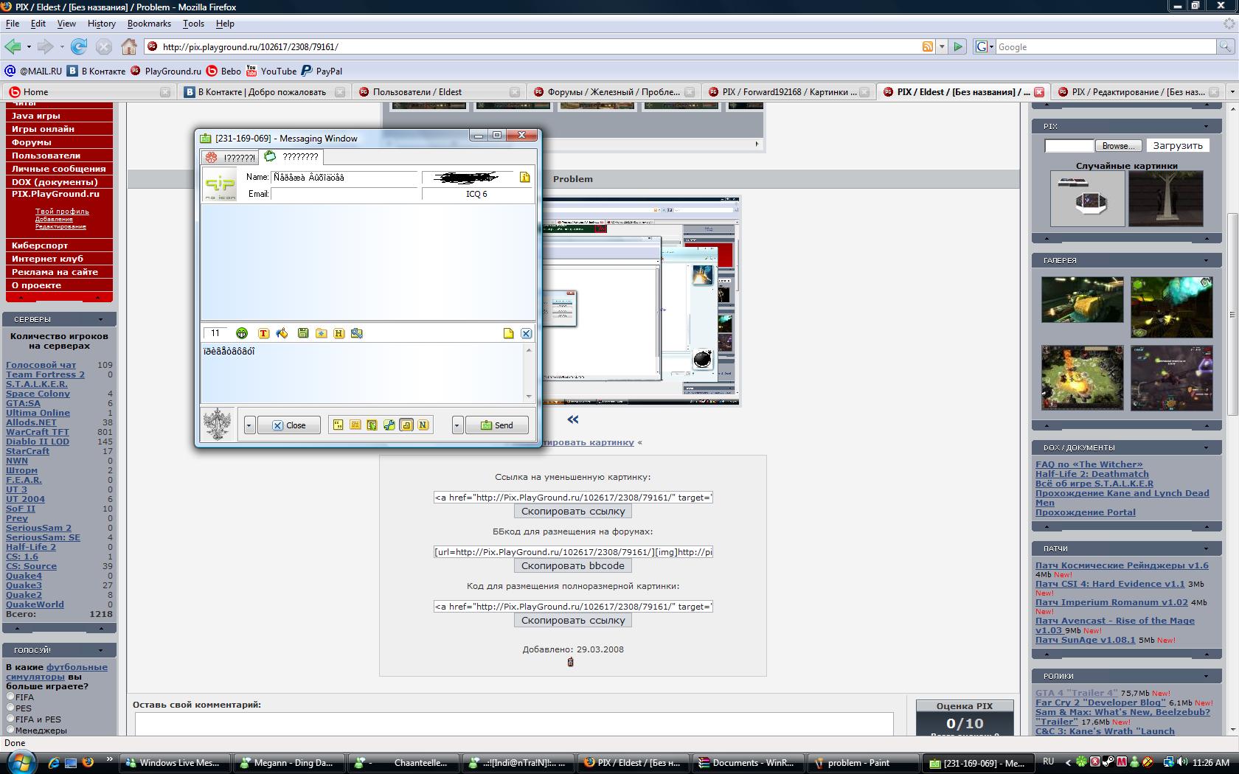Open the paint bucket background color tool
Image resolution: width=1239 pixels, height=774 pixels.
tap(282, 333)
